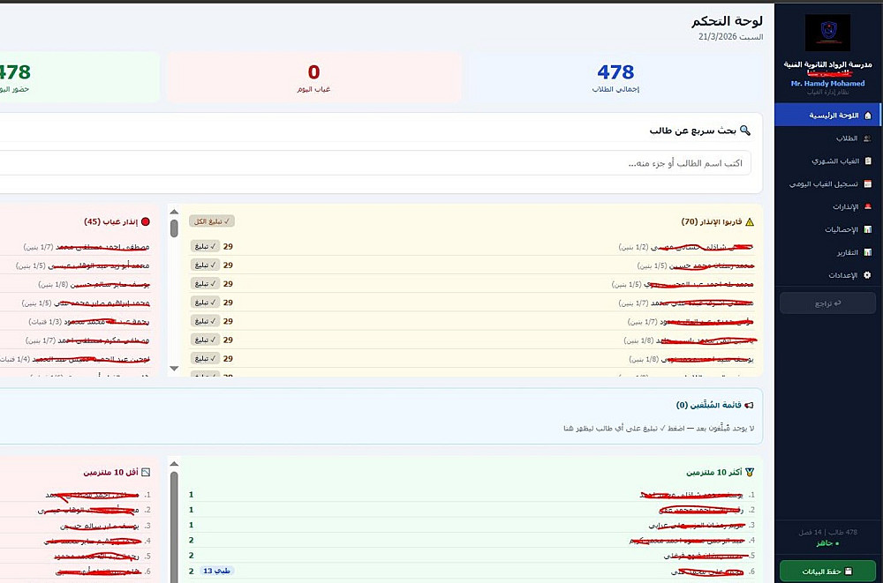Click the الإحصائيات chart icon

[x=868, y=229]
